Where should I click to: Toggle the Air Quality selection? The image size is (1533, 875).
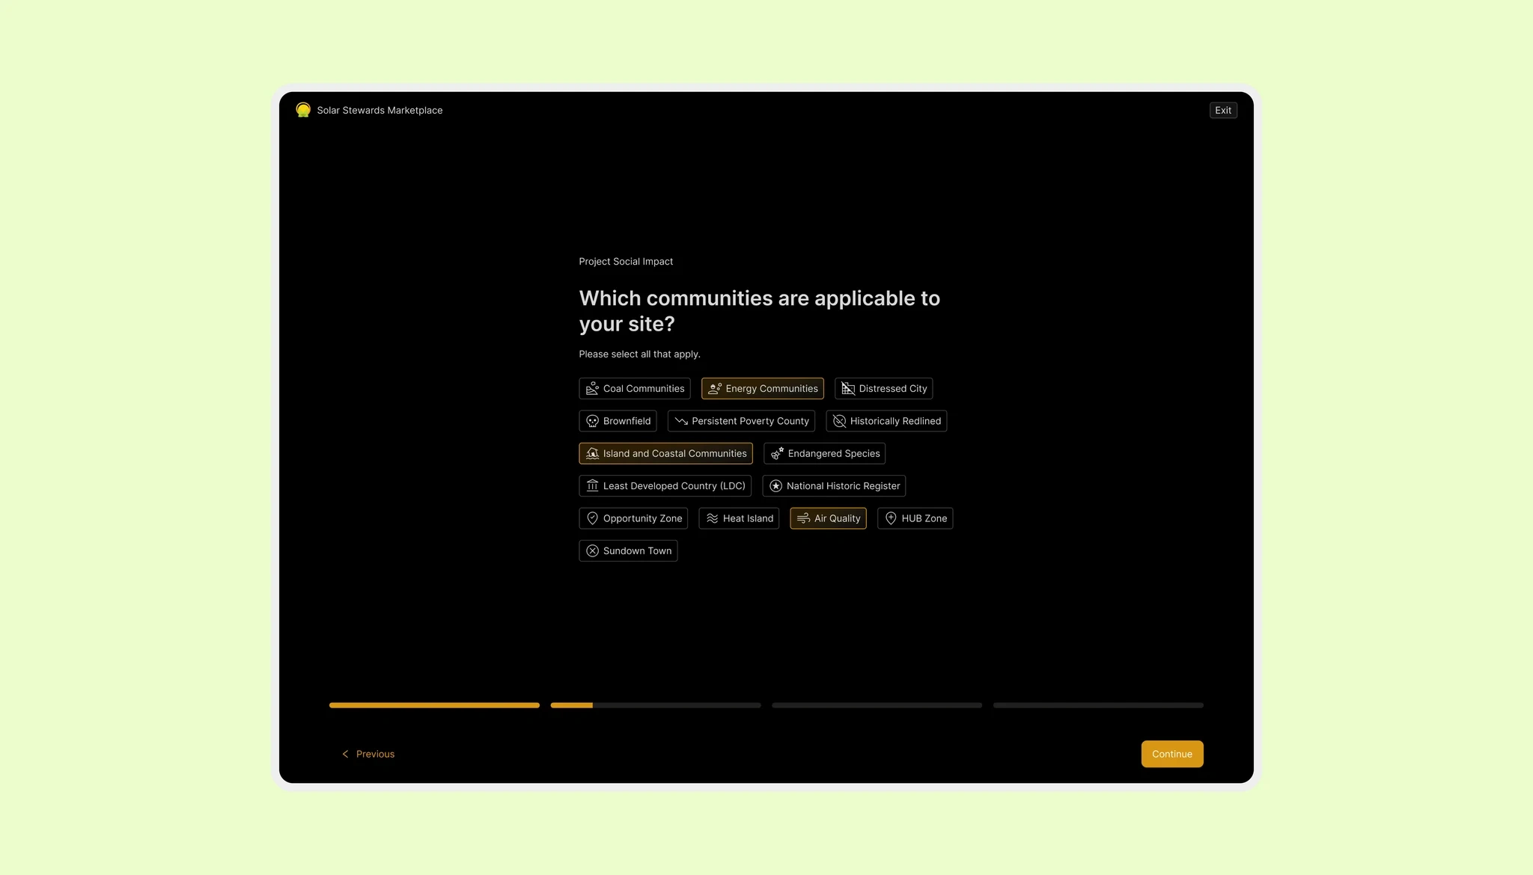click(828, 518)
